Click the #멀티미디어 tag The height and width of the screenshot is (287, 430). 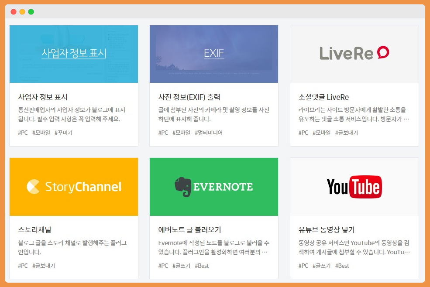tap(209, 133)
